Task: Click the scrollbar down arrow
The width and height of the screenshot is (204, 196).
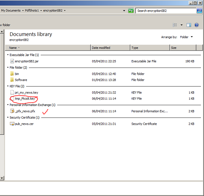Action: coord(2,178)
